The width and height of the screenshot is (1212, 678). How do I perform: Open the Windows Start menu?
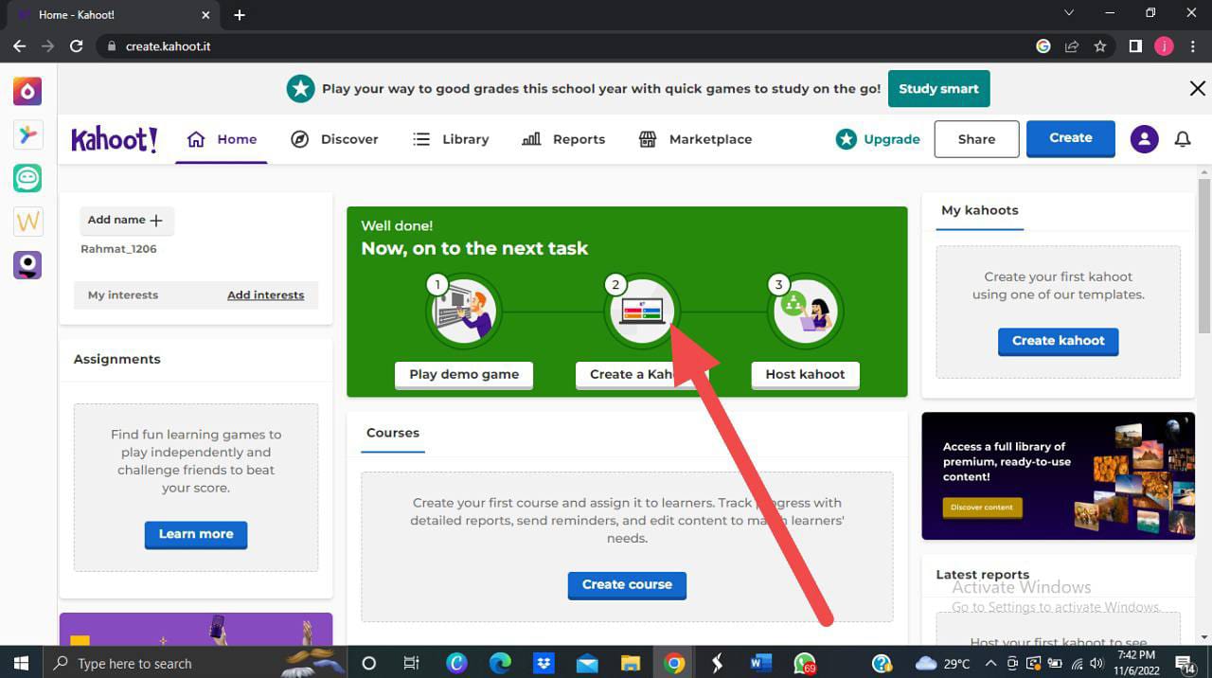(x=20, y=663)
